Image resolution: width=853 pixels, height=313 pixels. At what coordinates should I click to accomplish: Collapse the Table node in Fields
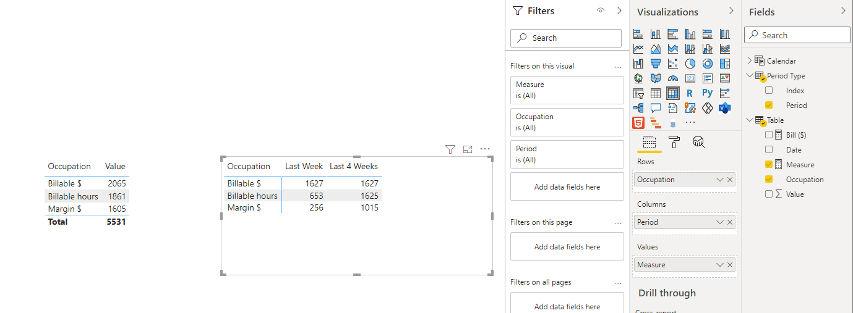pyautogui.click(x=750, y=120)
